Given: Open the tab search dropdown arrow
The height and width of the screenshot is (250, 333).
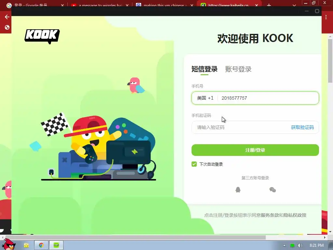Looking at the screenshot, I should point(294,5).
